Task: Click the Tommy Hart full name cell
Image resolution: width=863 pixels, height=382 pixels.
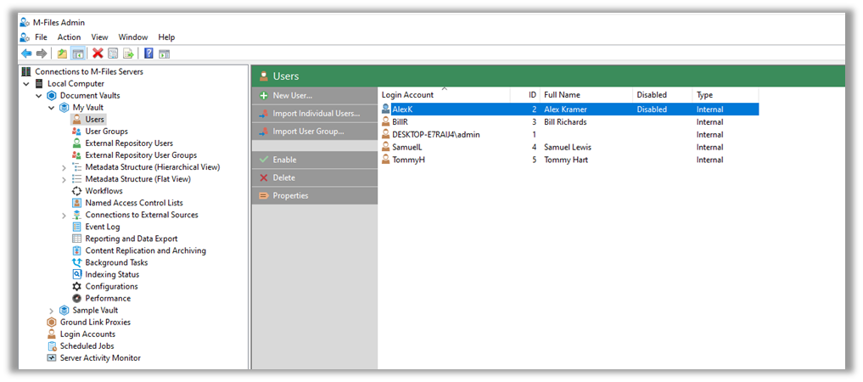Action: pyautogui.click(x=566, y=160)
